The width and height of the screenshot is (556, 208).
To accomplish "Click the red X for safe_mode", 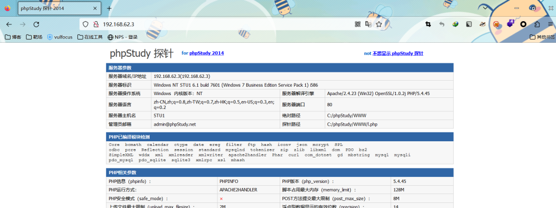I will [221, 199].
